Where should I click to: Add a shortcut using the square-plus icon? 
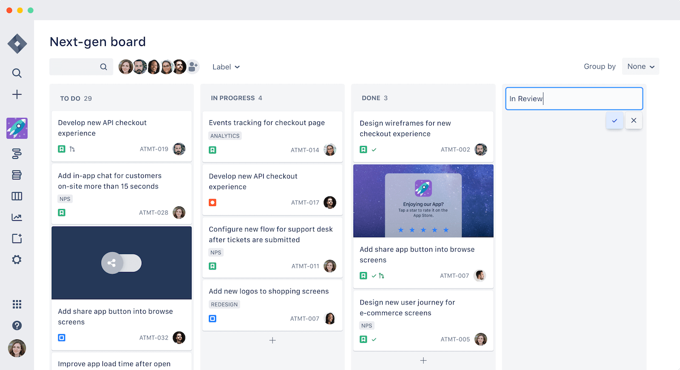tap(17, 238)
